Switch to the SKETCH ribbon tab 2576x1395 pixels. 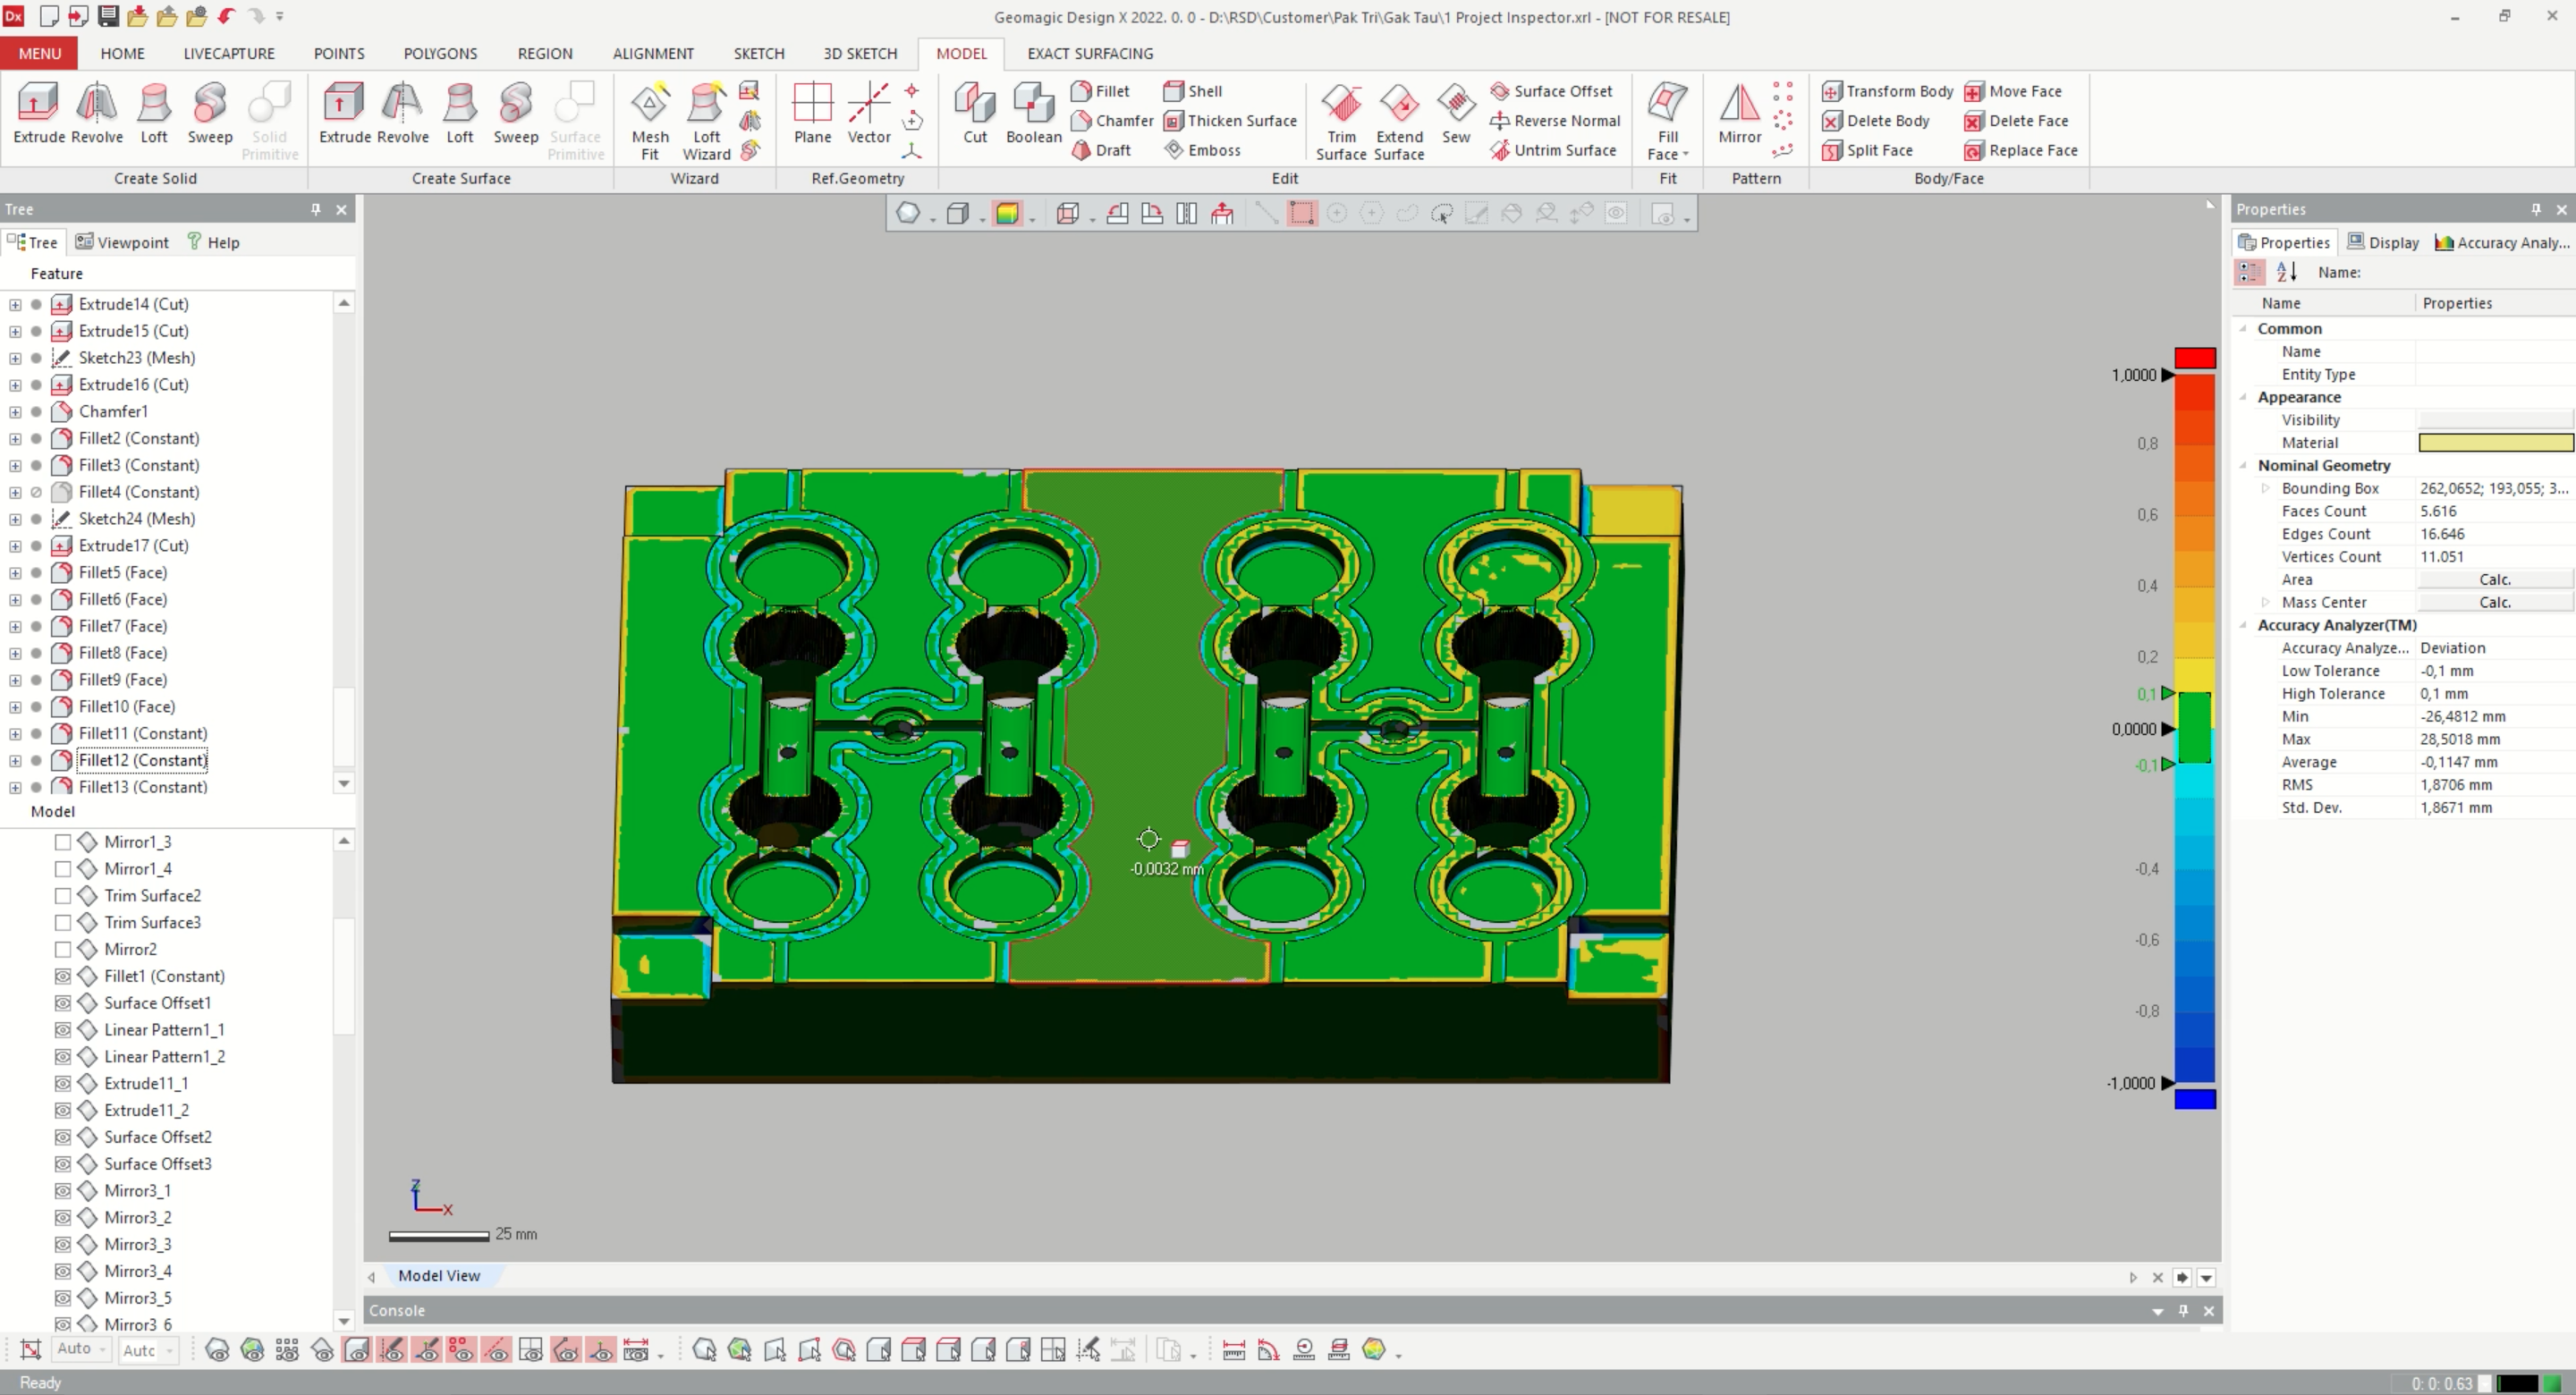coord(759,54)
